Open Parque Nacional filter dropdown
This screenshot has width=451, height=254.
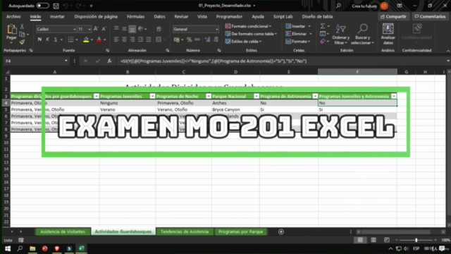click(x=256, y=96)
